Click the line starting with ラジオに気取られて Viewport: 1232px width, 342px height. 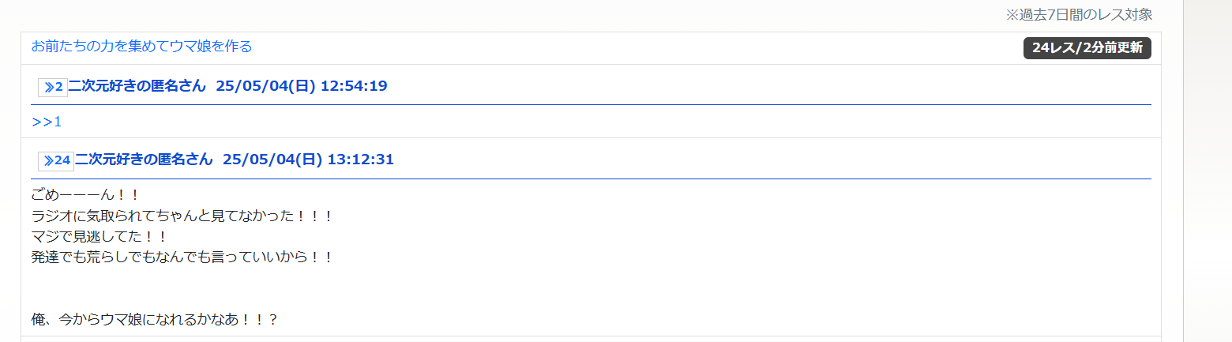click(x=182, y=216)
